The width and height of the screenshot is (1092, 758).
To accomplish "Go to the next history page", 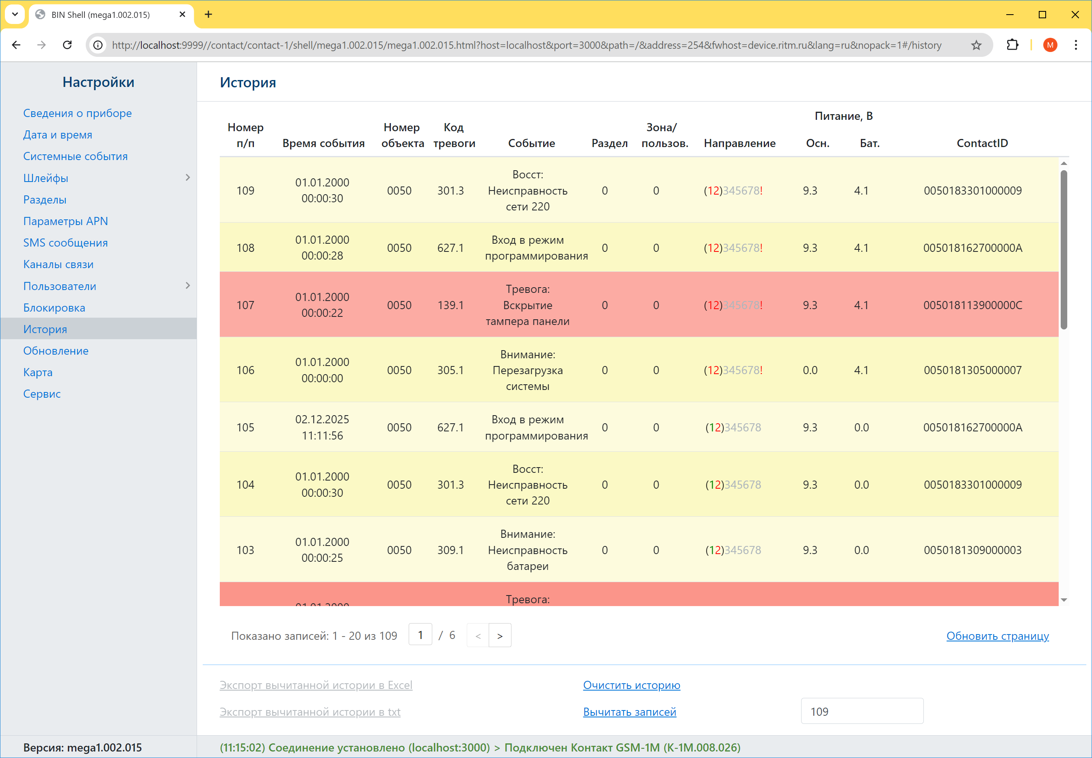I will pyautogui.click(x=500, y=635).
